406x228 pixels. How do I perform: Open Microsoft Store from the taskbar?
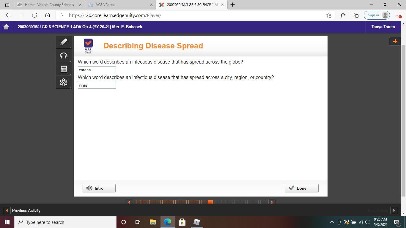(182, 222)
